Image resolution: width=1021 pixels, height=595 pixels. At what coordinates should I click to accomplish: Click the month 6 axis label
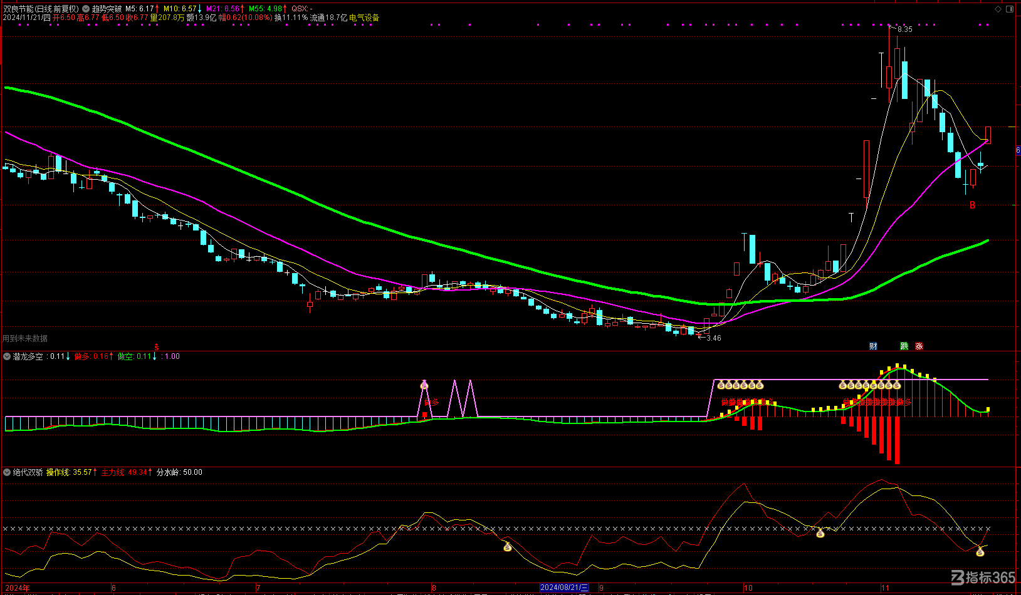(113, 588)
